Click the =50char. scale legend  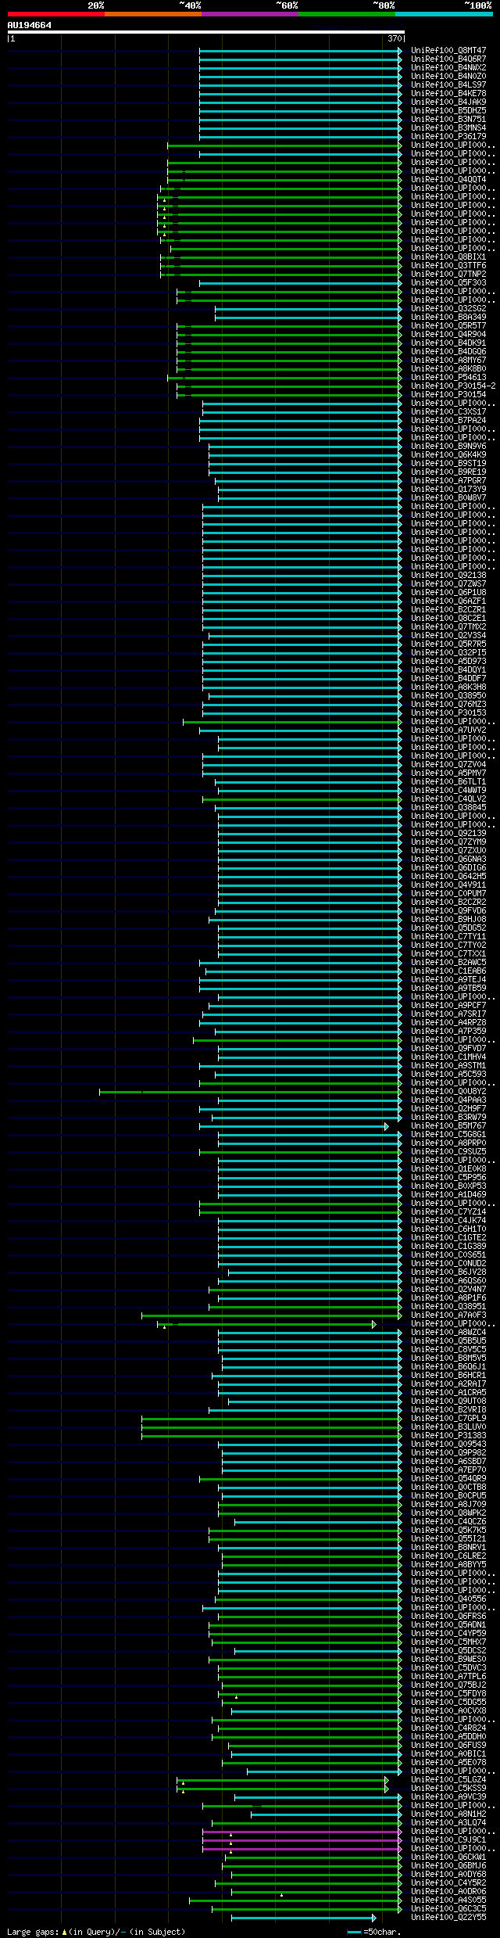coord(374,1932)
